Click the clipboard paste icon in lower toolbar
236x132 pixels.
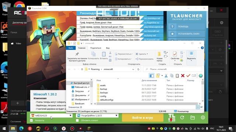click(177, 76)
